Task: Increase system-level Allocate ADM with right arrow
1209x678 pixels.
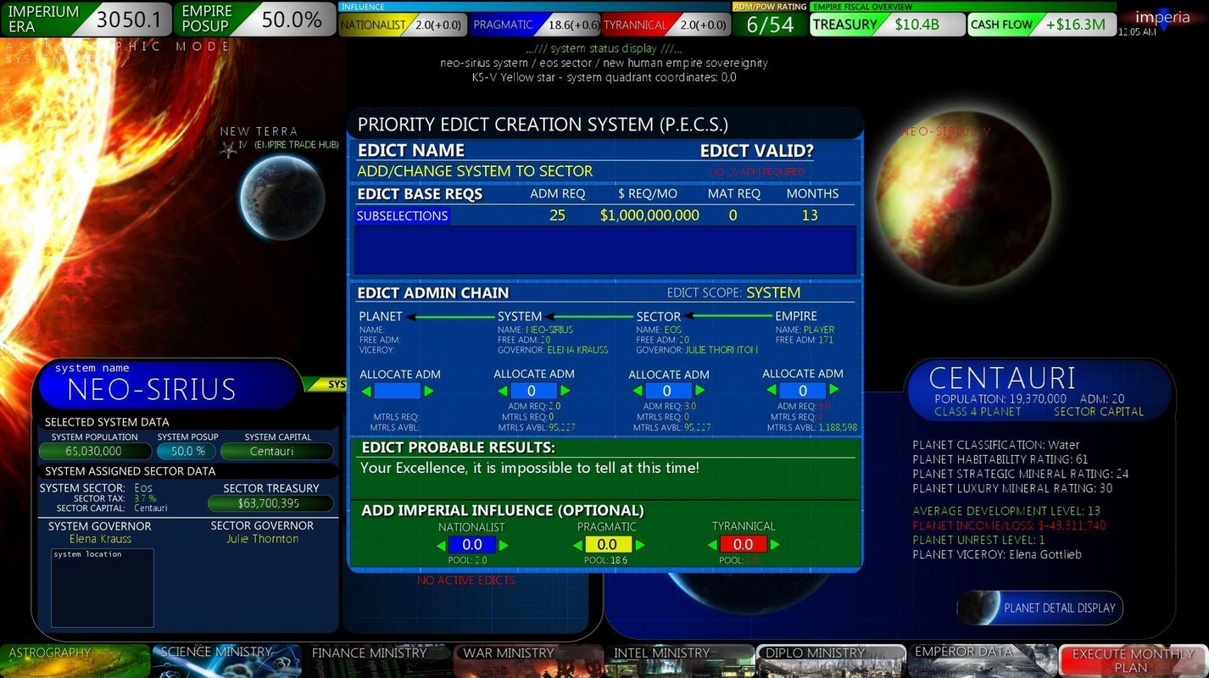Action: tap(565, 391)
